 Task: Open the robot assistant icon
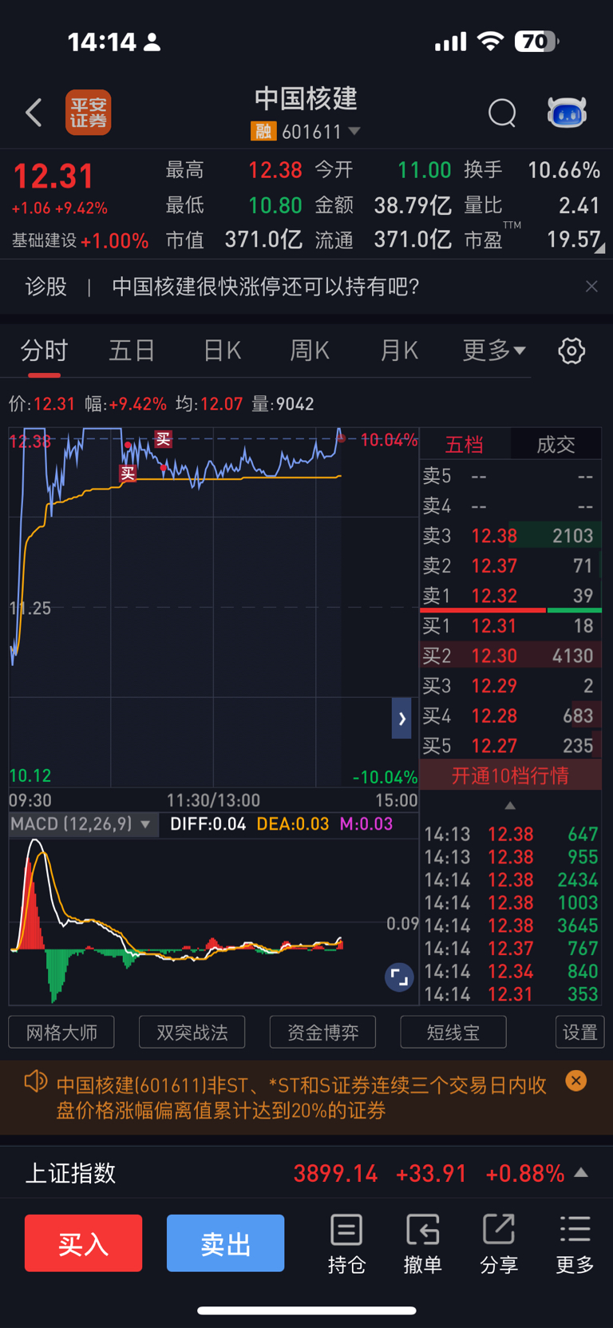coord(567,113)
